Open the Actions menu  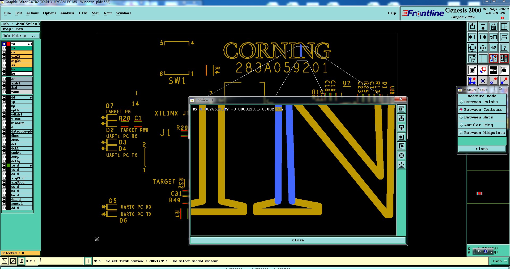pos(32,13)
